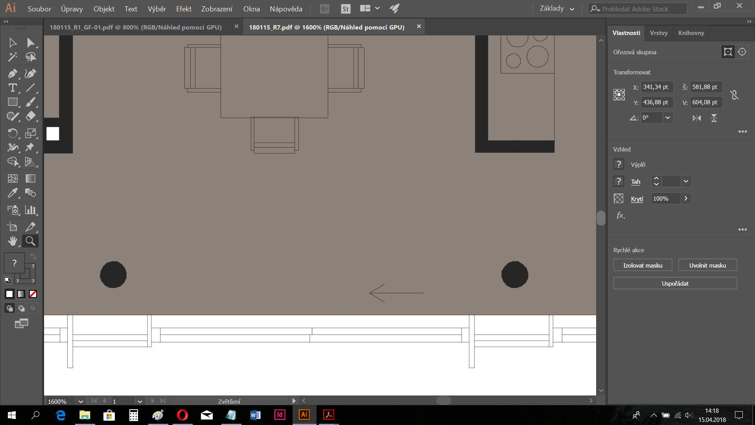
Task: Show more Transform options
Action: coord(742,131)
